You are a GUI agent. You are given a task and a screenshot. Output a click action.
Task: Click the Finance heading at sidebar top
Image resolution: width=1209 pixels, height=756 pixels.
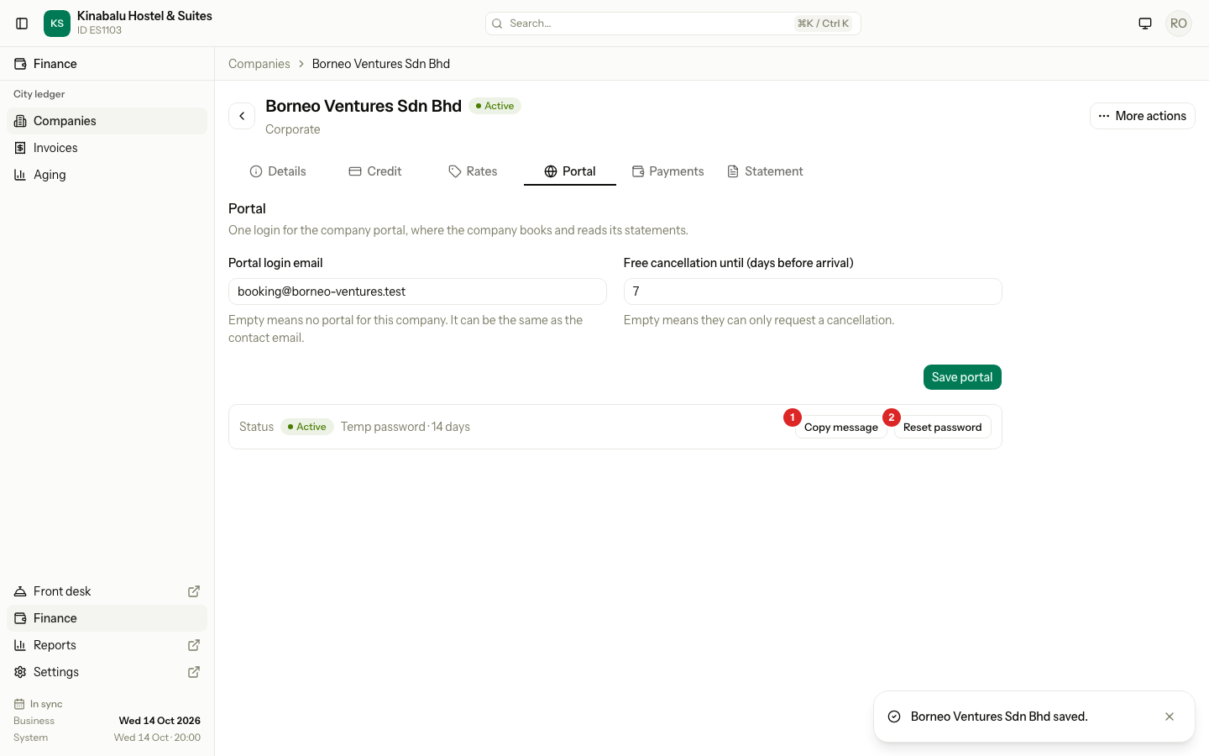55,64
